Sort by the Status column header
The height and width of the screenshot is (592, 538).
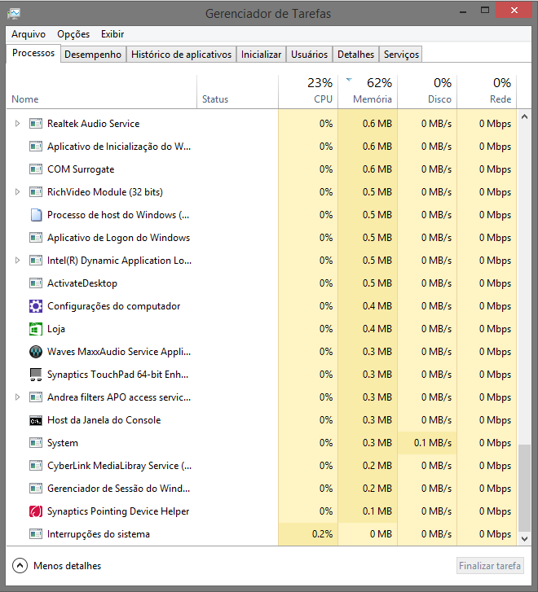[x=237, y=92]
